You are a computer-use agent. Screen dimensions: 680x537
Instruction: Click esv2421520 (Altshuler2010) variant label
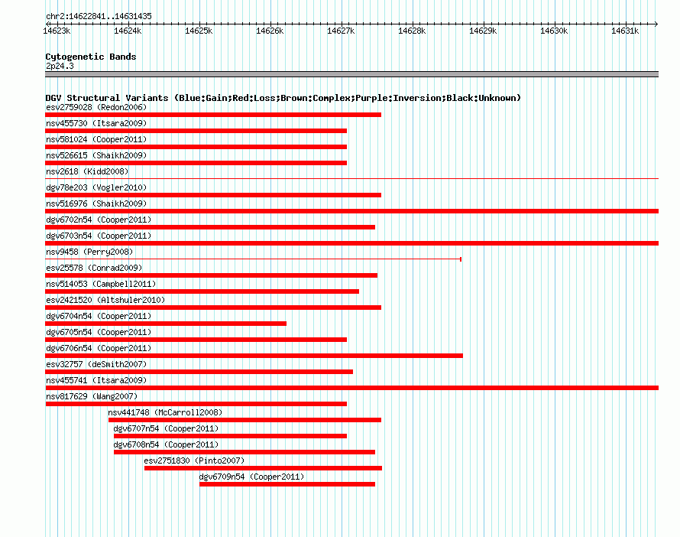[x=105, y=300]
